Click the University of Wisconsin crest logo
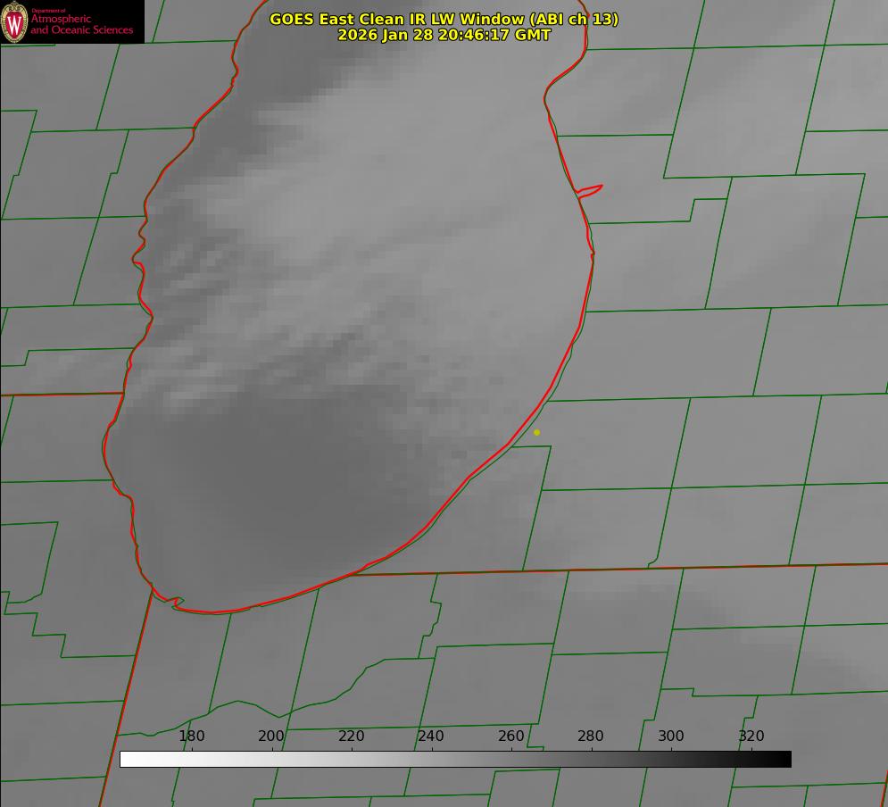888x807 pixels. tap(14, 21)
